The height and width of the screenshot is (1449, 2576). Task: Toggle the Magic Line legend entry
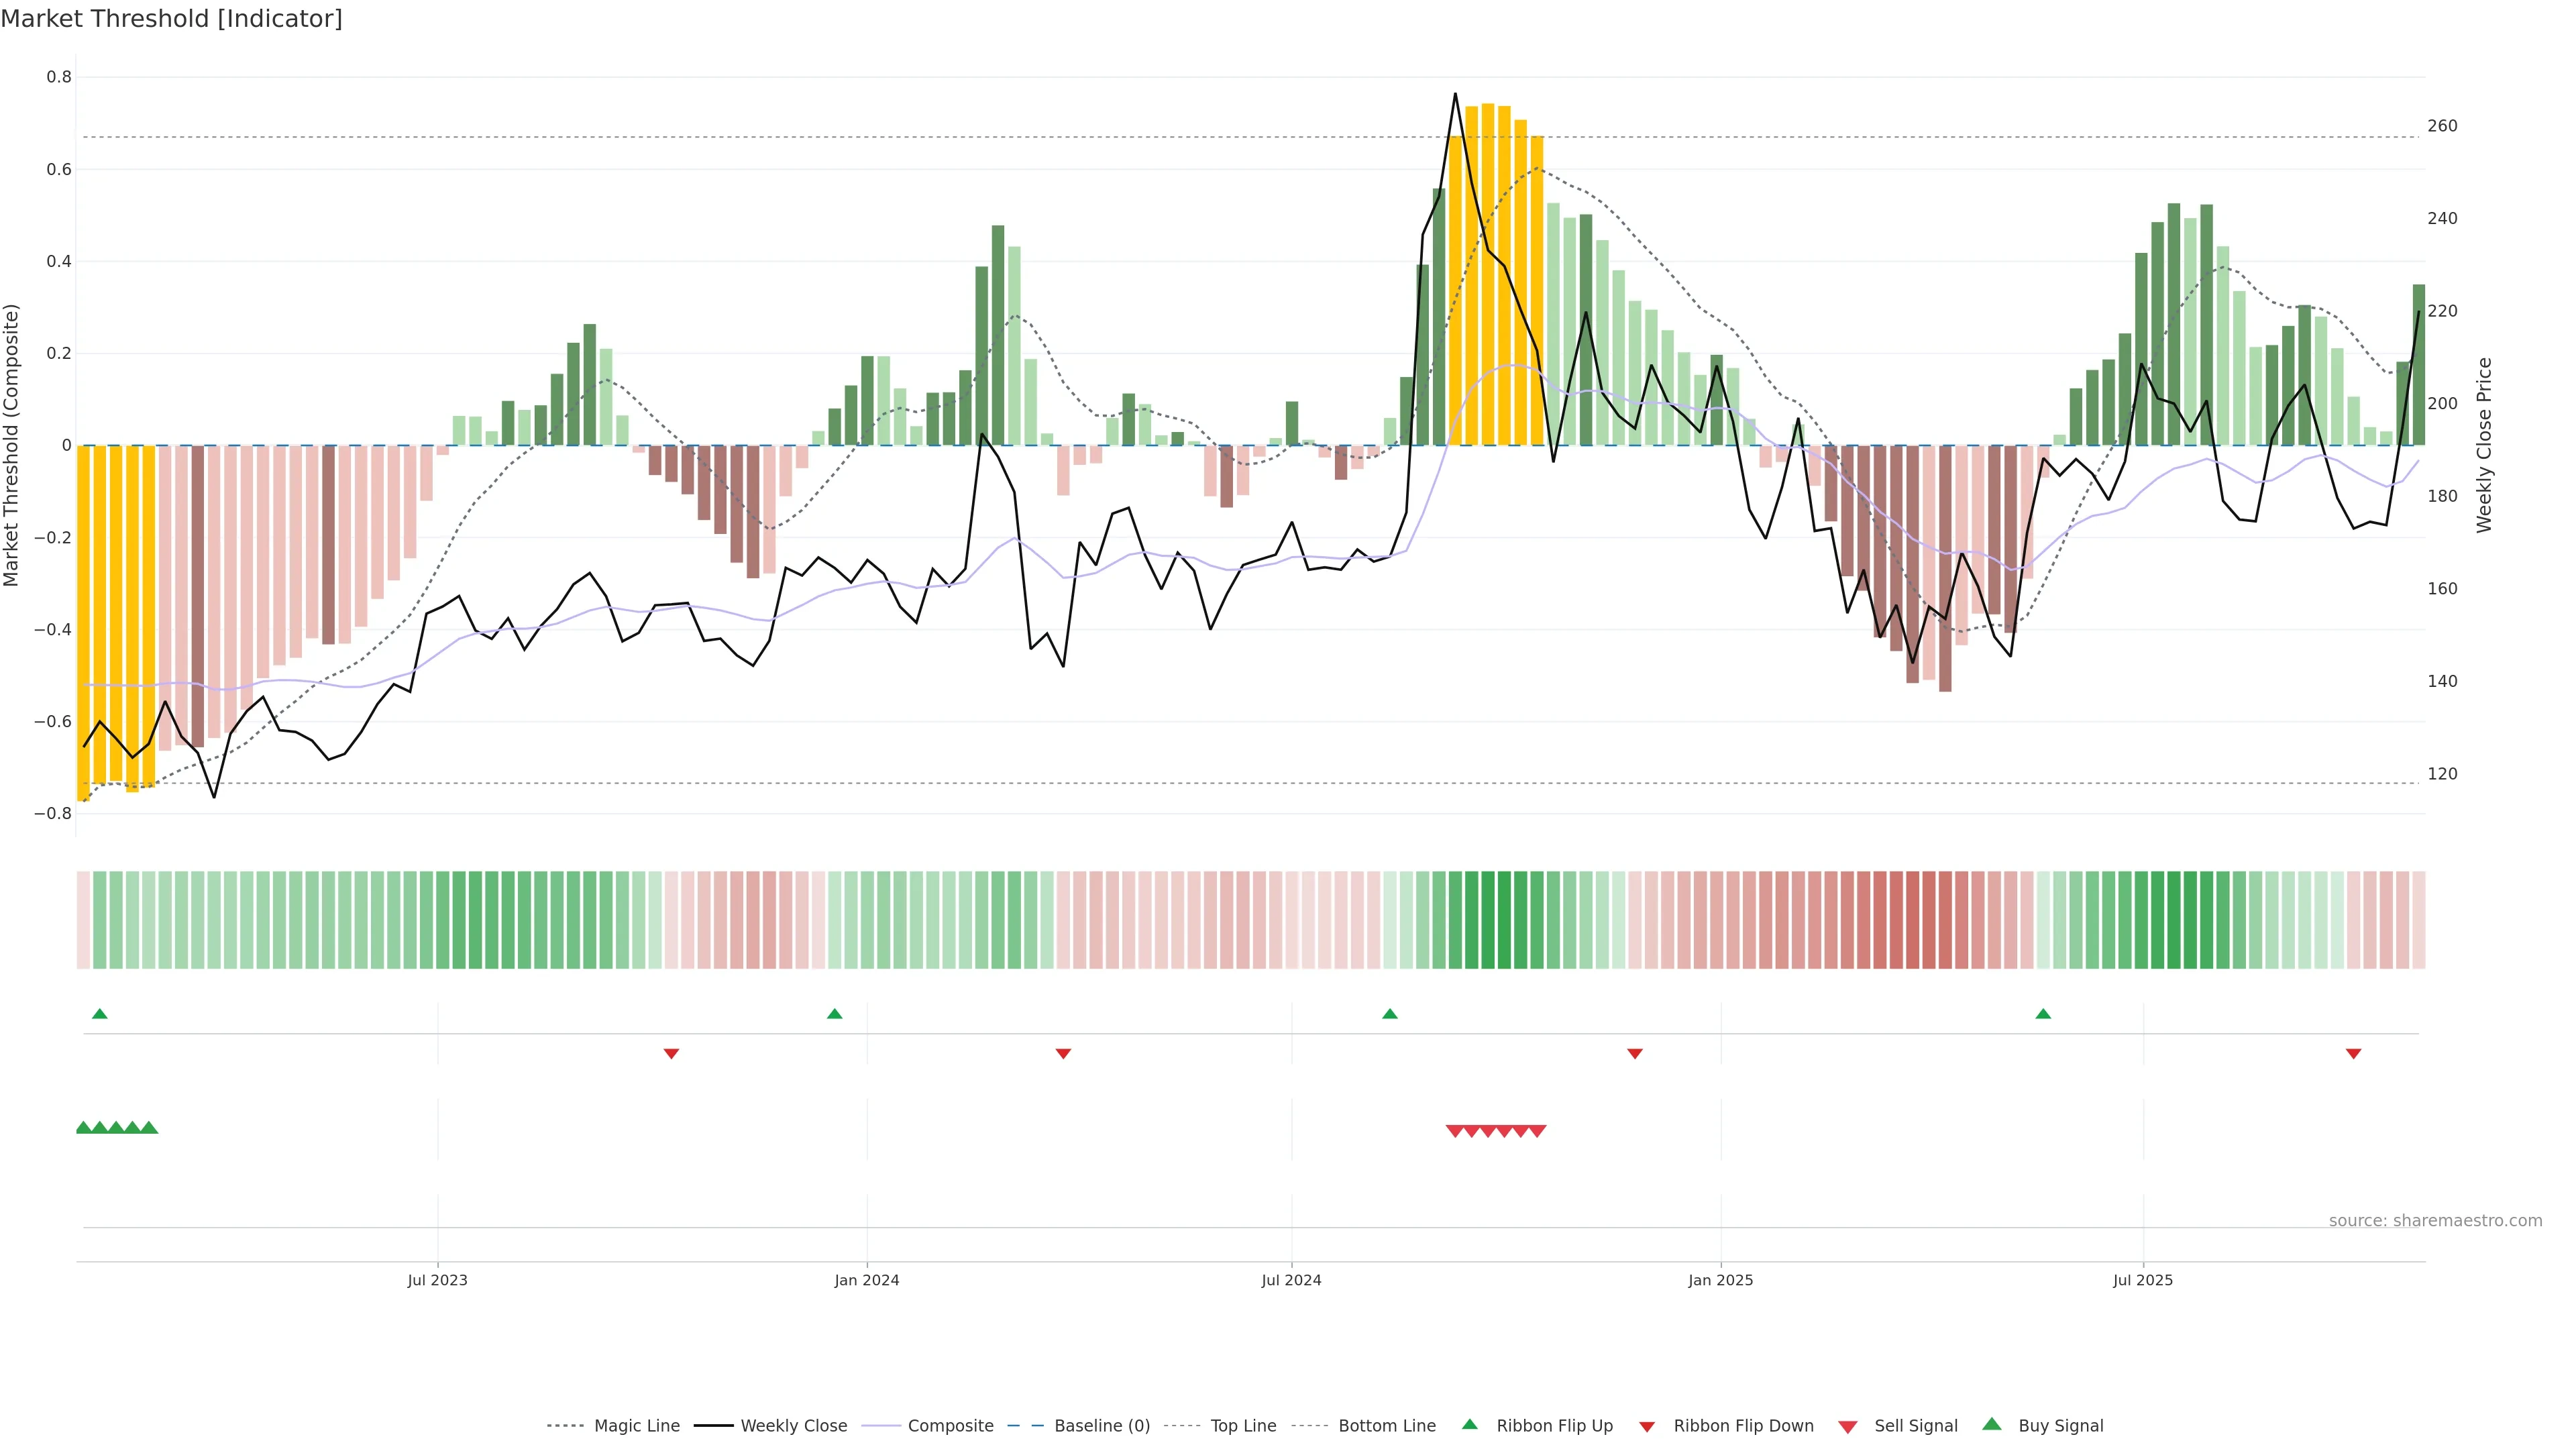[x=636, y=1426]
